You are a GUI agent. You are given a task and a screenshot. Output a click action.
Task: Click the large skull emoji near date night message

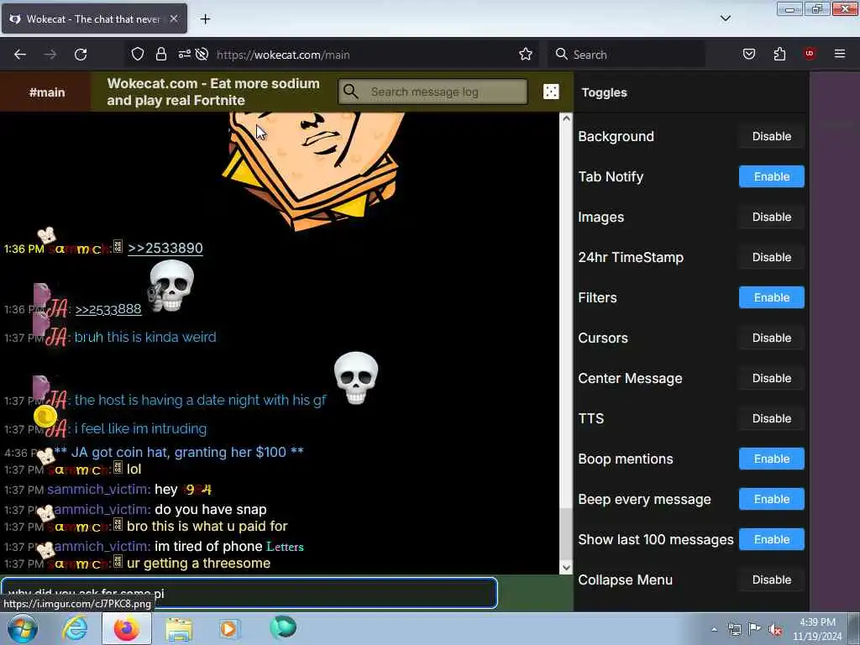point(356,378)
